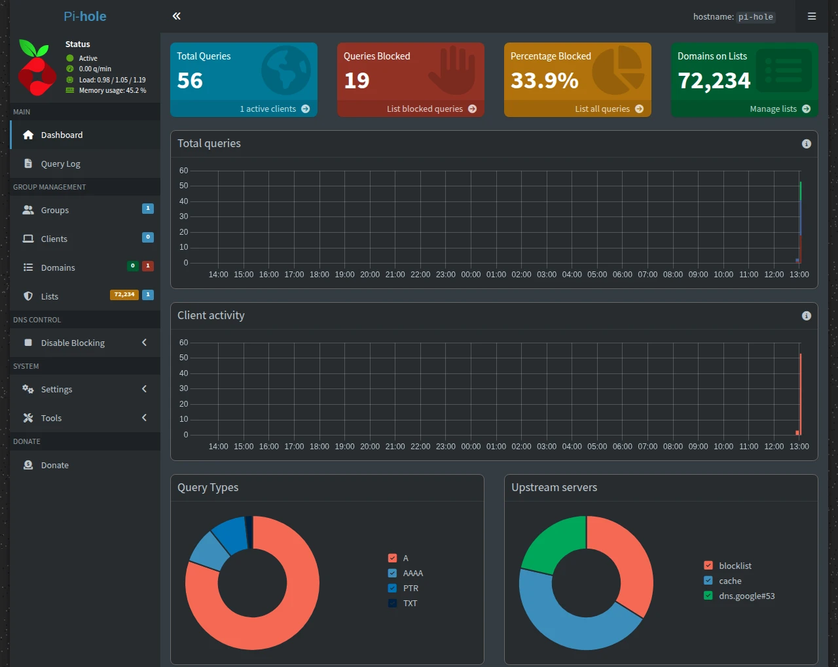
Task: Click the Clients laptop icon in sidebar
Action: point(28,239)
